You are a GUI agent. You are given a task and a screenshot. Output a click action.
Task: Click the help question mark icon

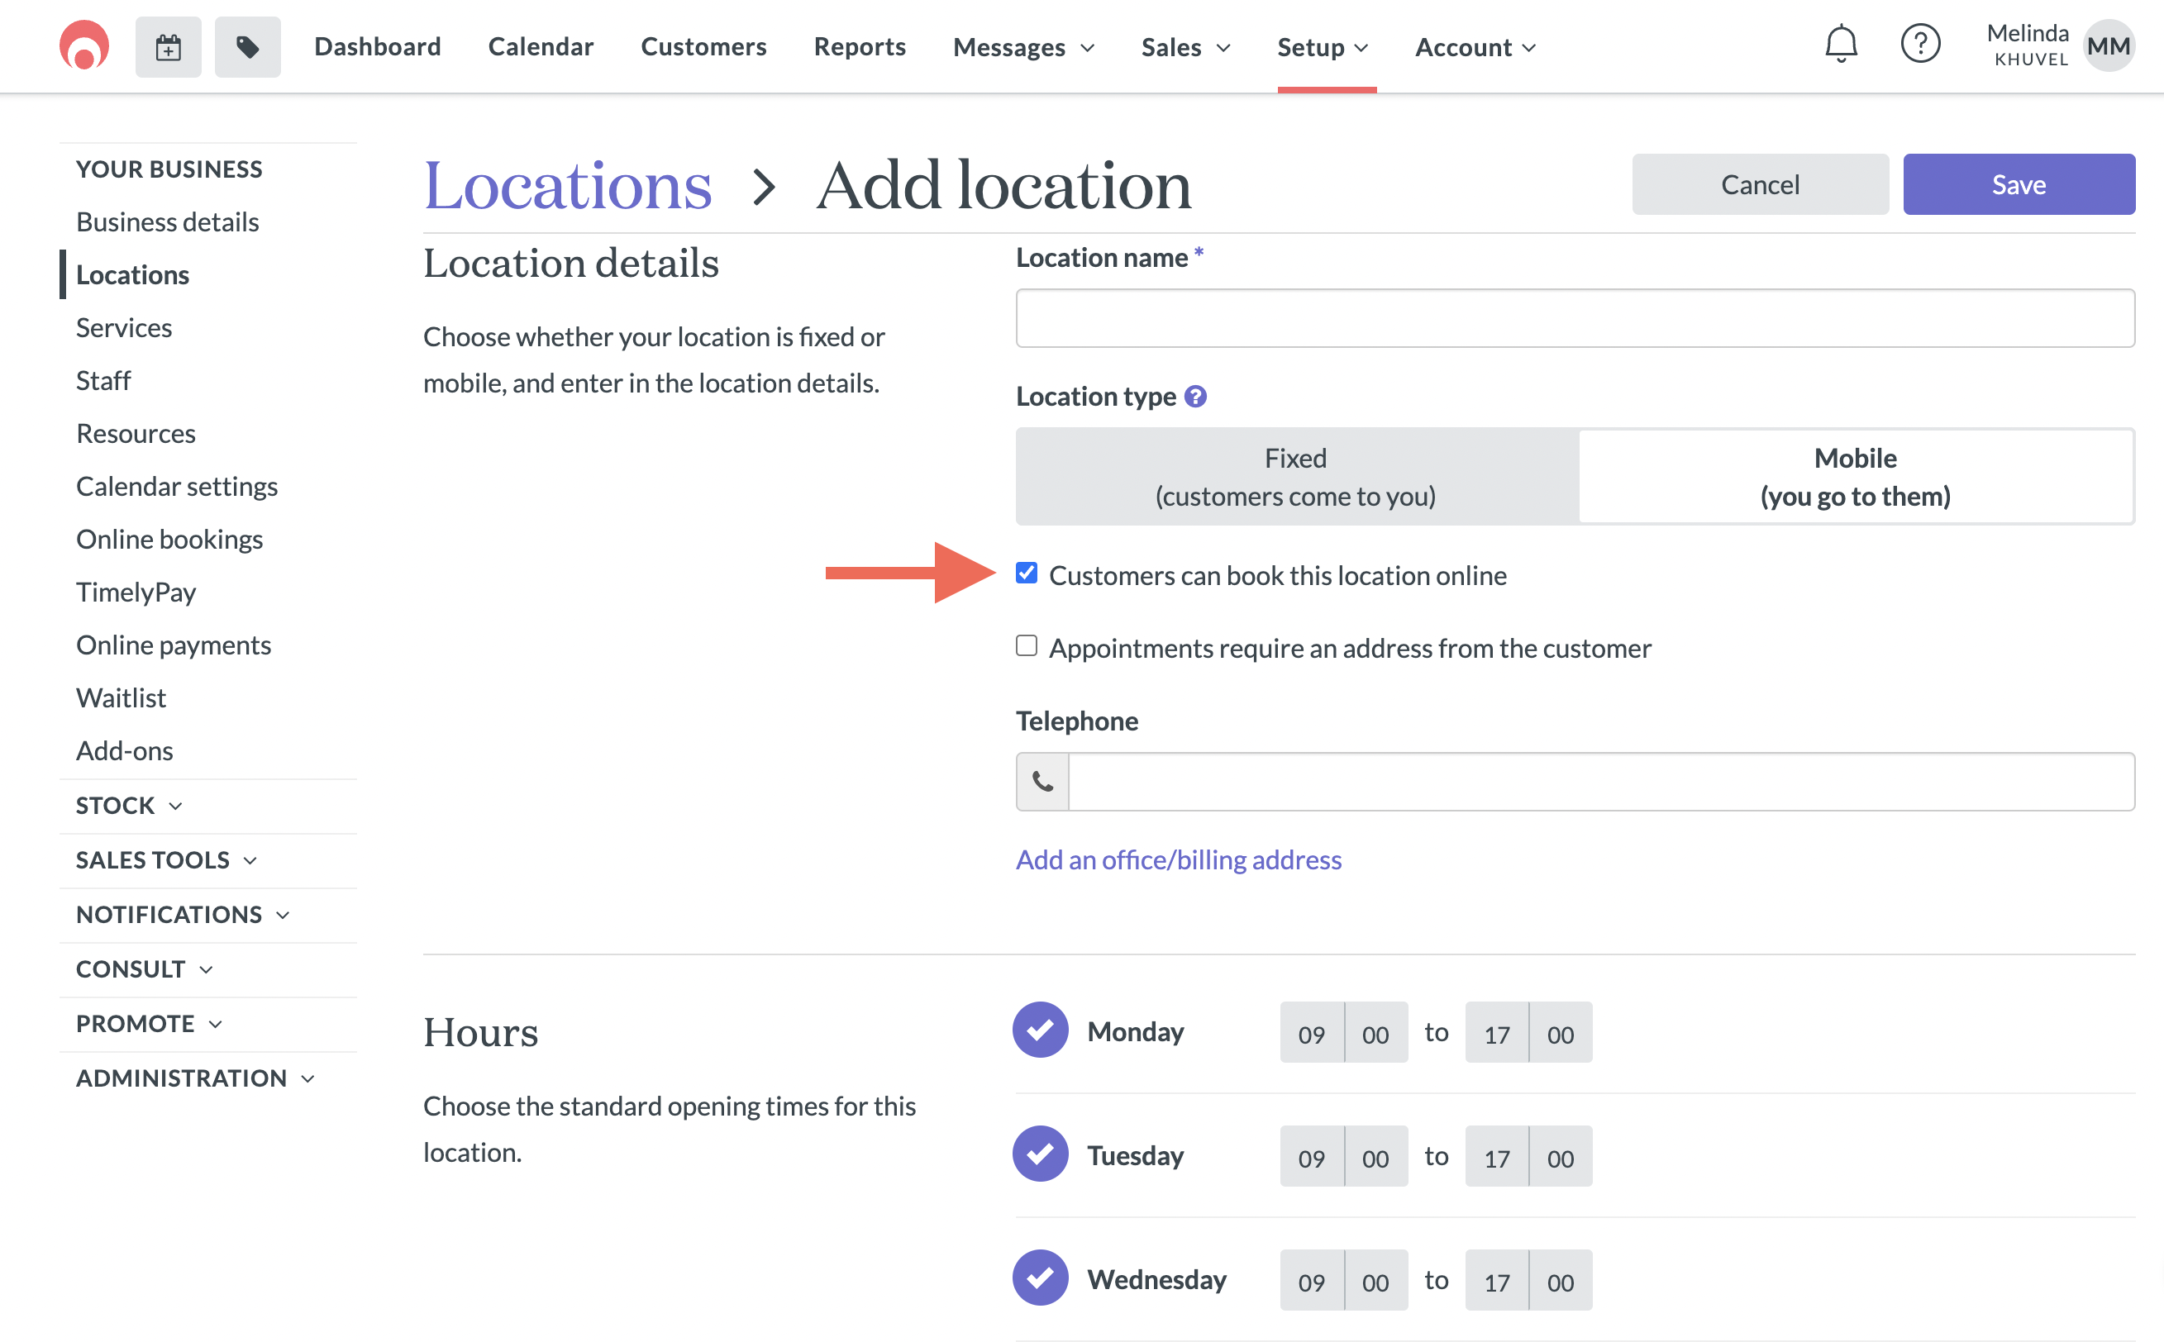tap(1920, 44)
